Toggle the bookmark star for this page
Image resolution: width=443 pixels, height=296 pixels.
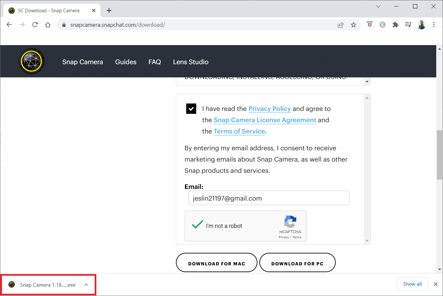(353, 25)
